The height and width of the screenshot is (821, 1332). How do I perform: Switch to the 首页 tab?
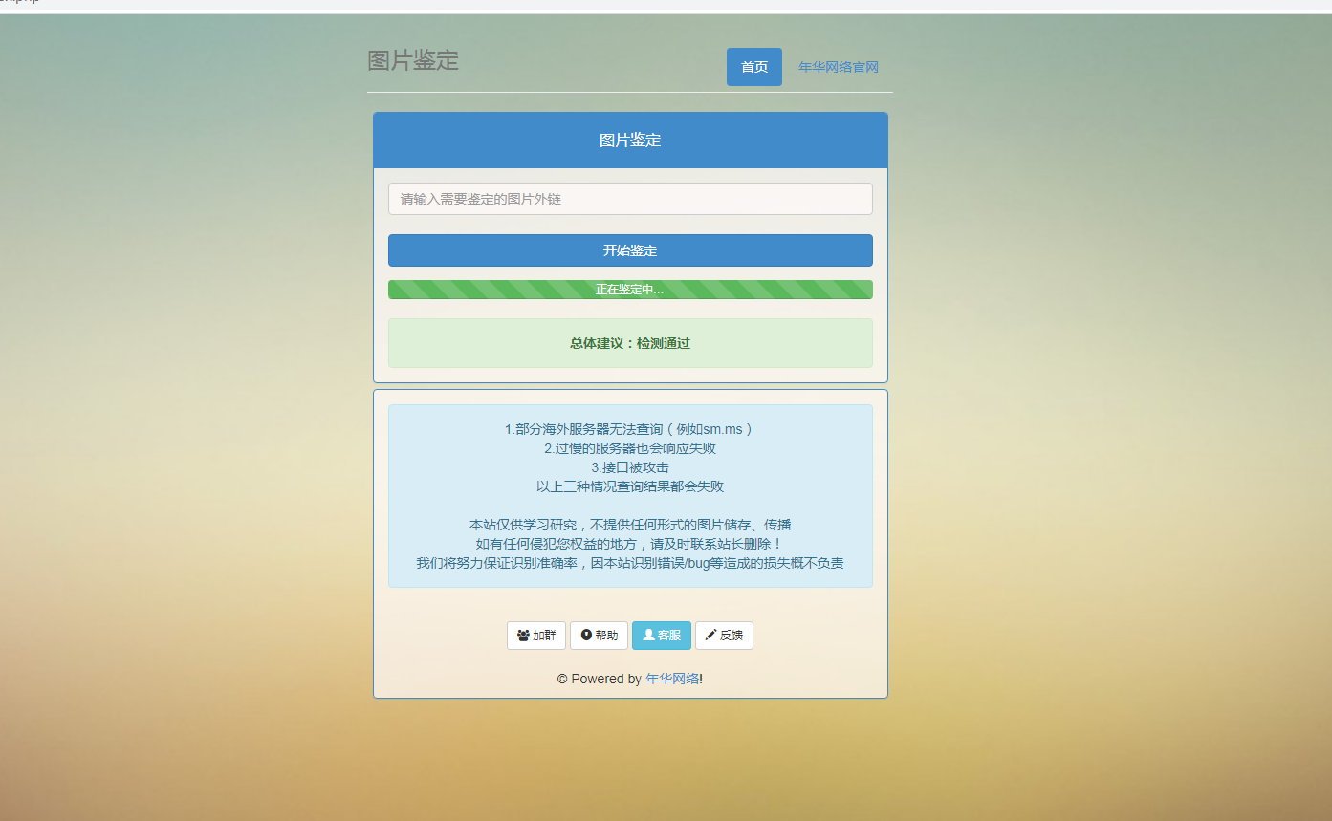click(x=753, y=67)
